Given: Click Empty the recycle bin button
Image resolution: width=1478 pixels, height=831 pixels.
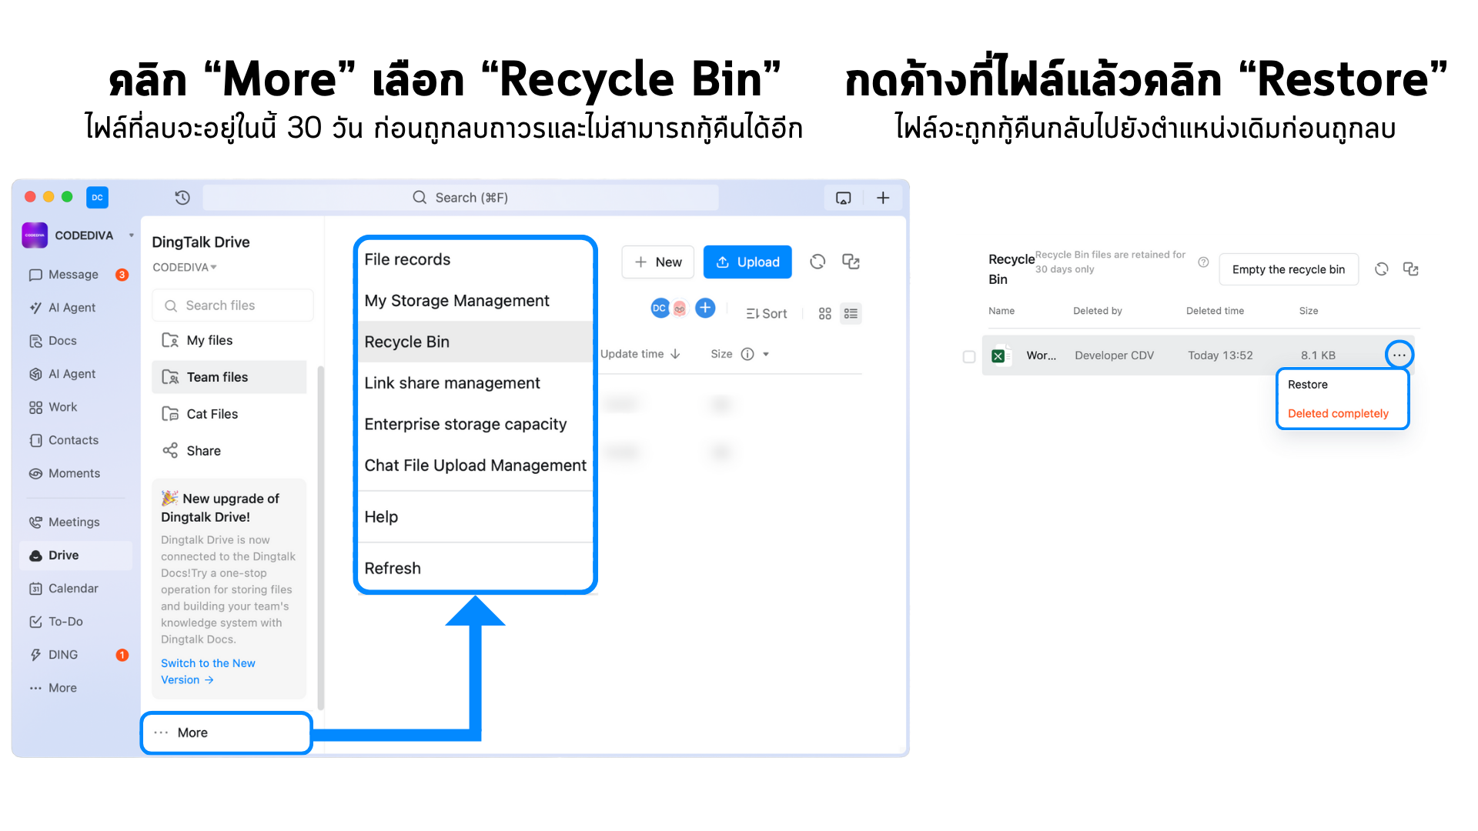Looking at the screenshot, I should click(x=1288, y=269).
